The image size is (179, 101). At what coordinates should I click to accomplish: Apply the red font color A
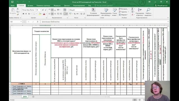point(44,14)
